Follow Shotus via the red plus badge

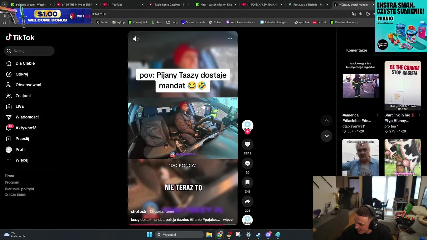pyautogui.click(x=247, y=132)
